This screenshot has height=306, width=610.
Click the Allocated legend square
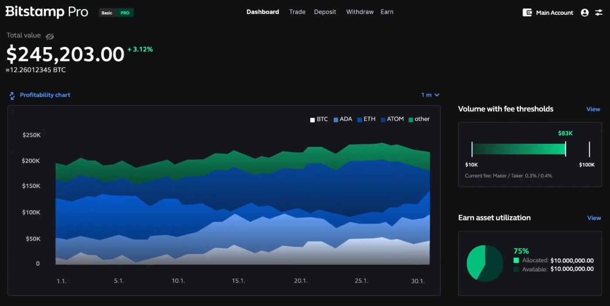(x=516, y=260)
